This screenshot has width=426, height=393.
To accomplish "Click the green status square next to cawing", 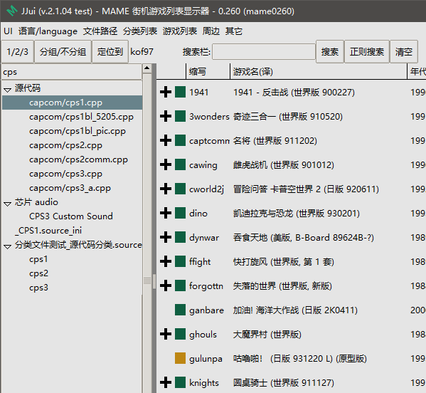I will 180,164.
